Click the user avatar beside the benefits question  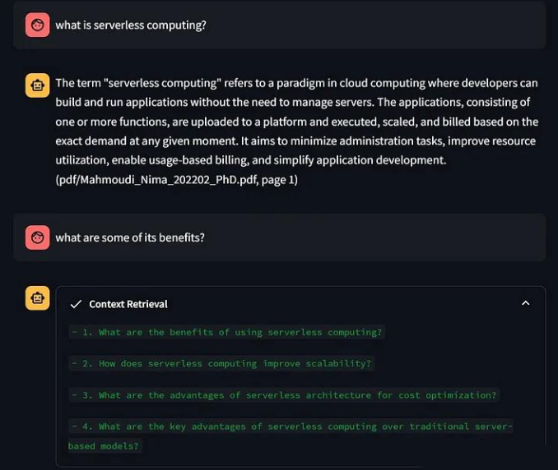pos(37,237)
